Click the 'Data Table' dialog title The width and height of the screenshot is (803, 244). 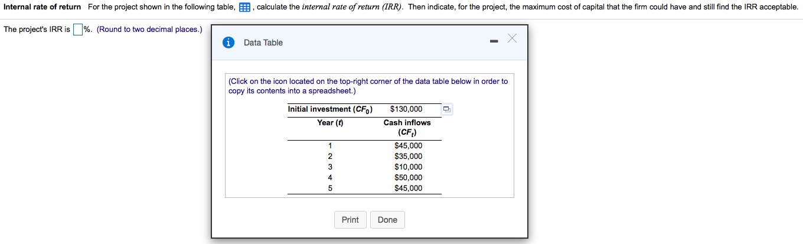(x=263, y=43)
